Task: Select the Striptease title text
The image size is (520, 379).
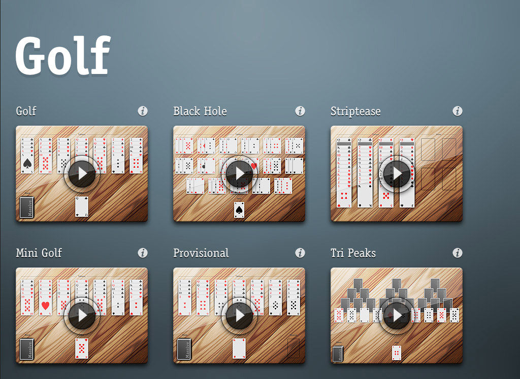Action: click(x=355, y=111)
